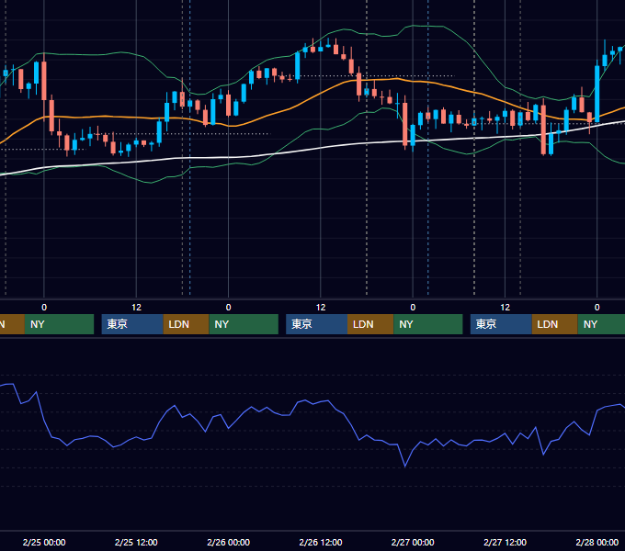Click the 2/27 00:00 date label
This screenshot has height=551, width=625.
413,542
